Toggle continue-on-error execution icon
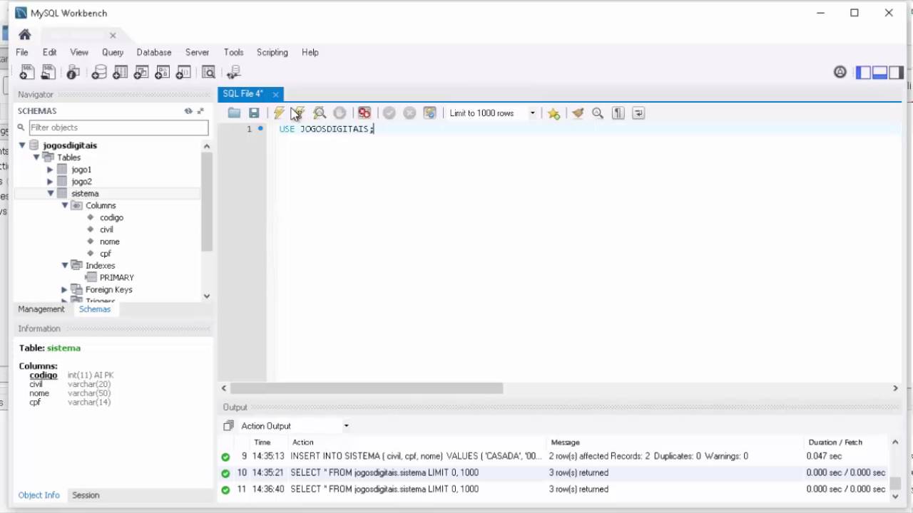This screenshot has width=913, height=513. click(364, 113)
